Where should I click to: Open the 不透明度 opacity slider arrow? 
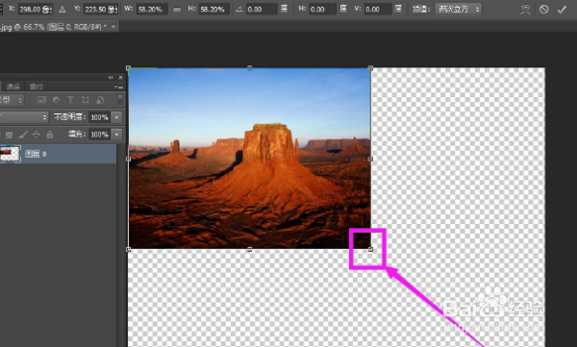tap(116, 117)
